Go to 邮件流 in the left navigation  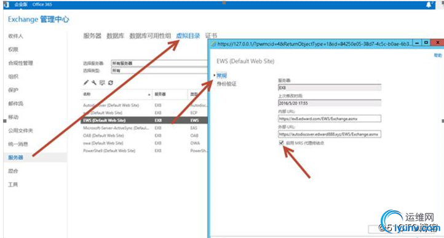pyautogui.click(x=15, y=104)
